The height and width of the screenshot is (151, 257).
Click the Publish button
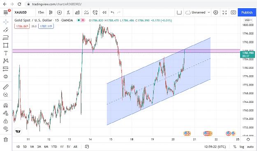pyautogui.click(x=247, y=12)
